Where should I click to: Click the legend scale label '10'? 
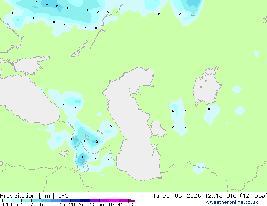(x=53, y=204)
